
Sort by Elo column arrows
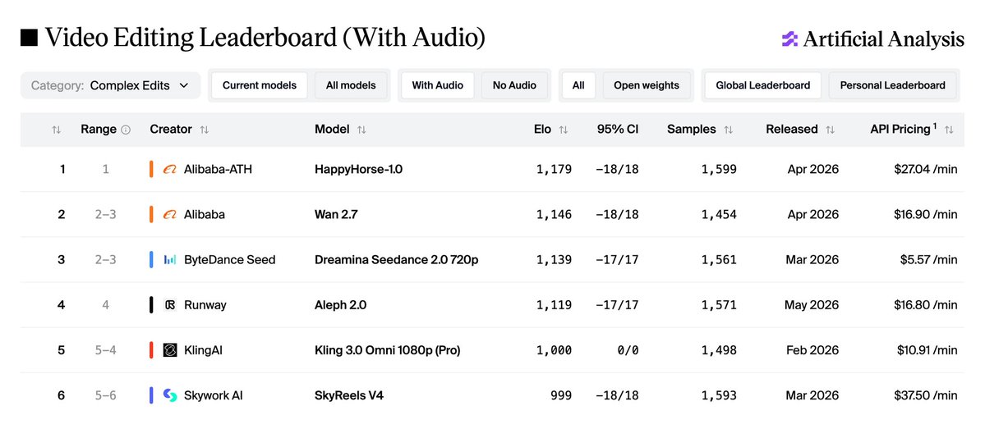pyautogui.click(x=564, y=130)
